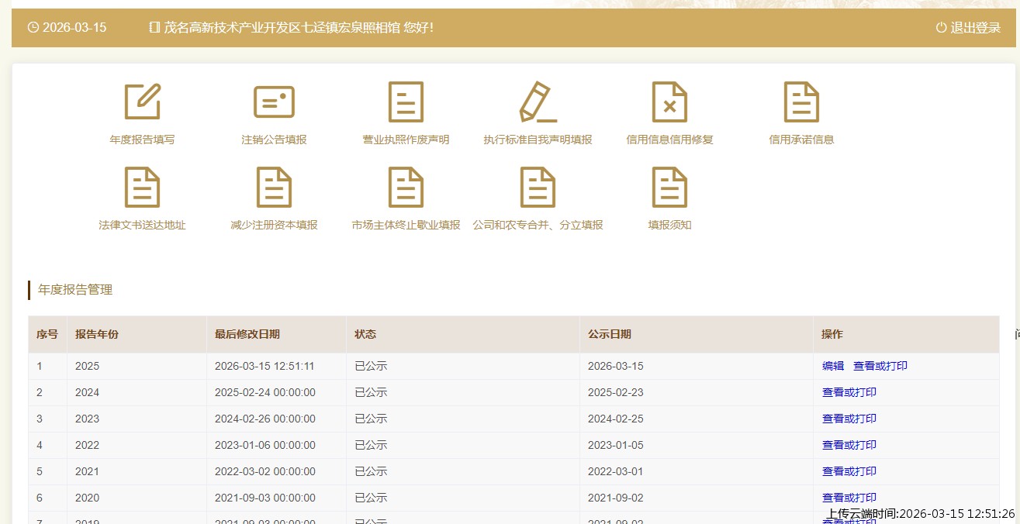Select 执行标准自我声明填报 pencil icon
Image resolution: width=1020 pixels, height=524 pixels.
(538, 102)
